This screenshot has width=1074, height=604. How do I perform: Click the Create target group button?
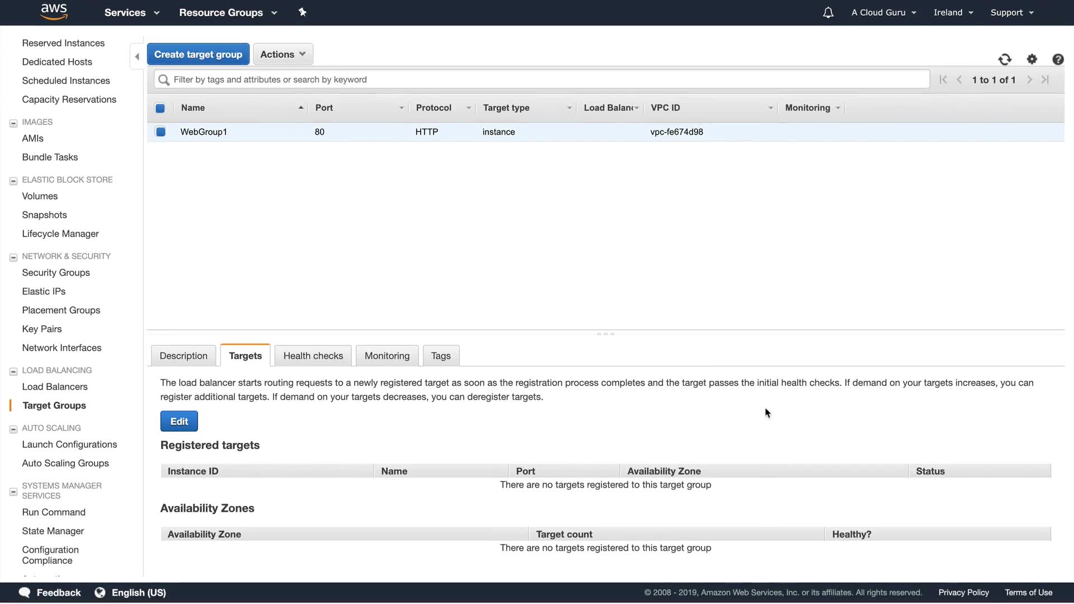click(x=198, y=54)
